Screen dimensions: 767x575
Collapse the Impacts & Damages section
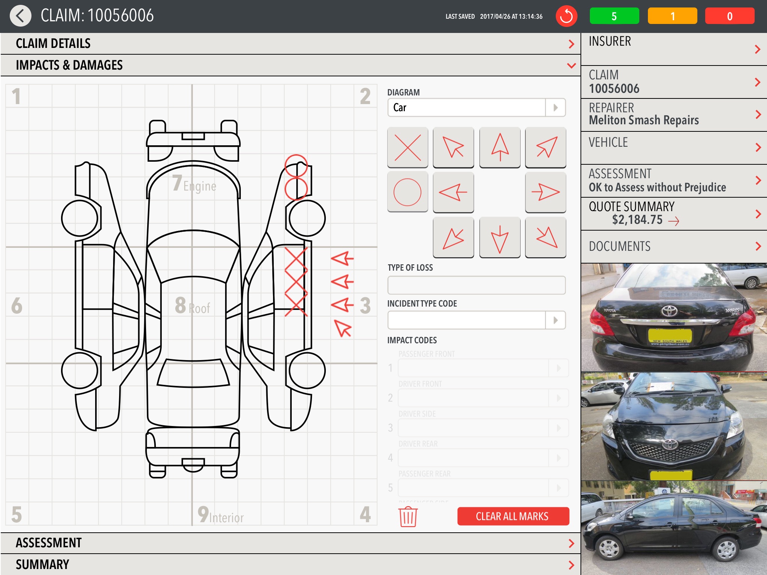571,66
